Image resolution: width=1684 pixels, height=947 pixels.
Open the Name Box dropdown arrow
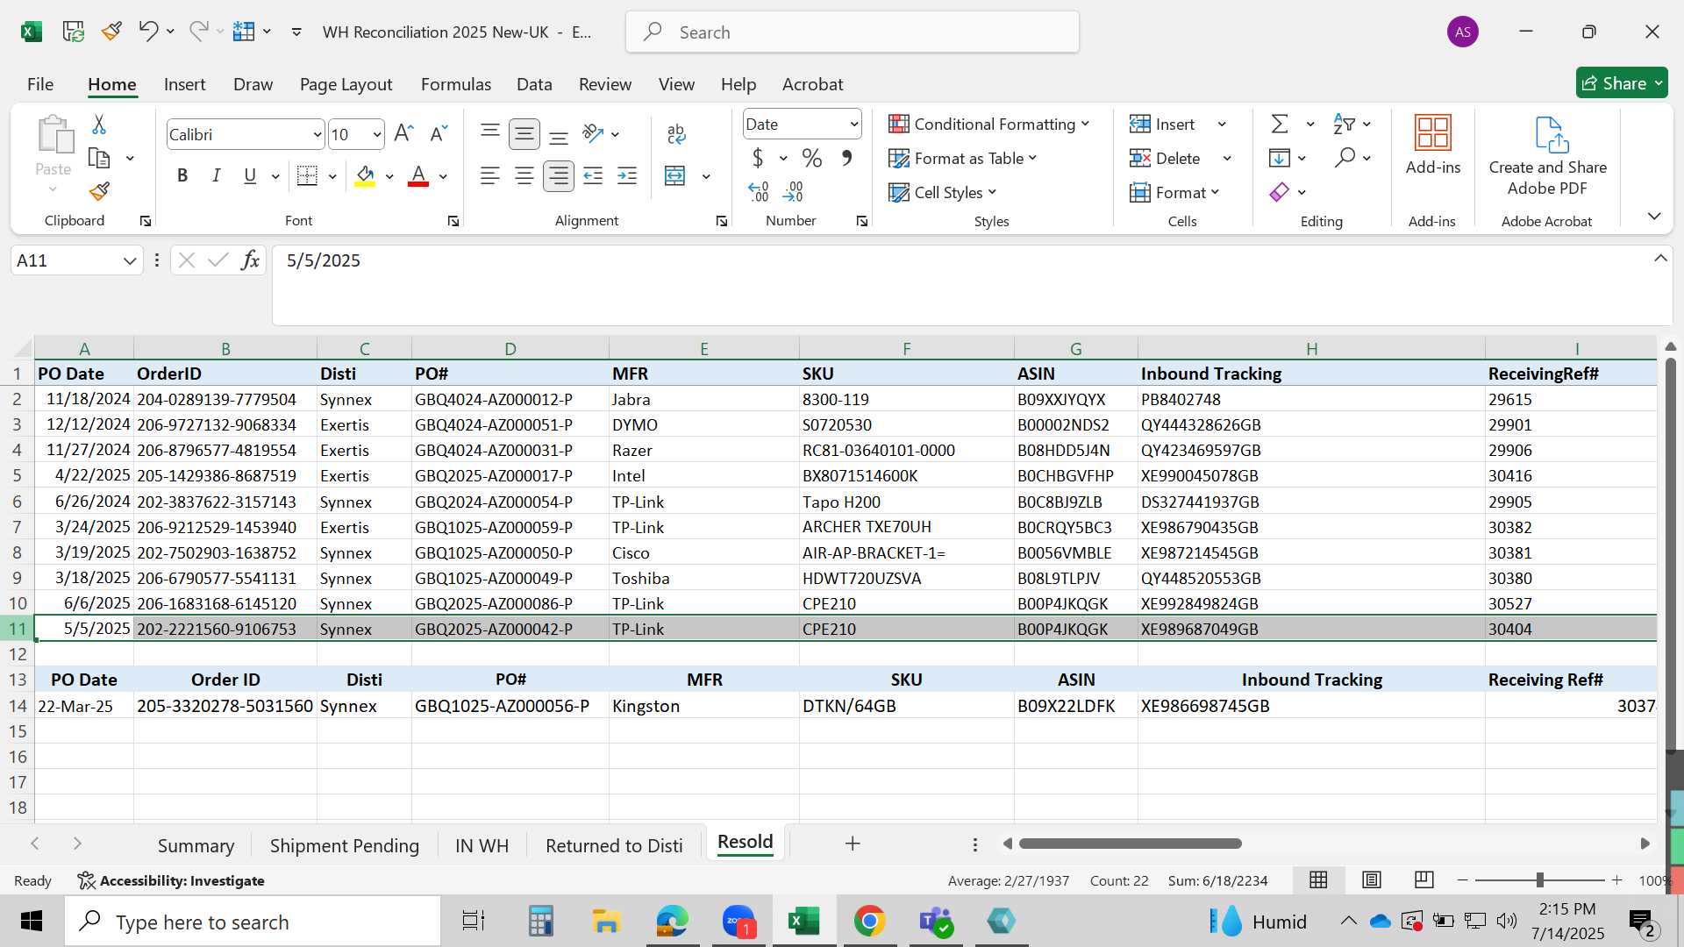point(130,260)
